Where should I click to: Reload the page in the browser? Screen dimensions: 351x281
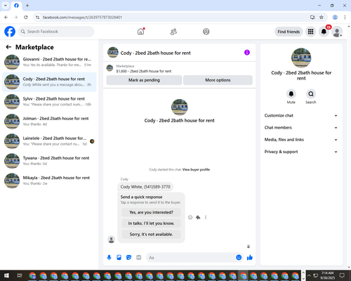click(x=26, y=18)
